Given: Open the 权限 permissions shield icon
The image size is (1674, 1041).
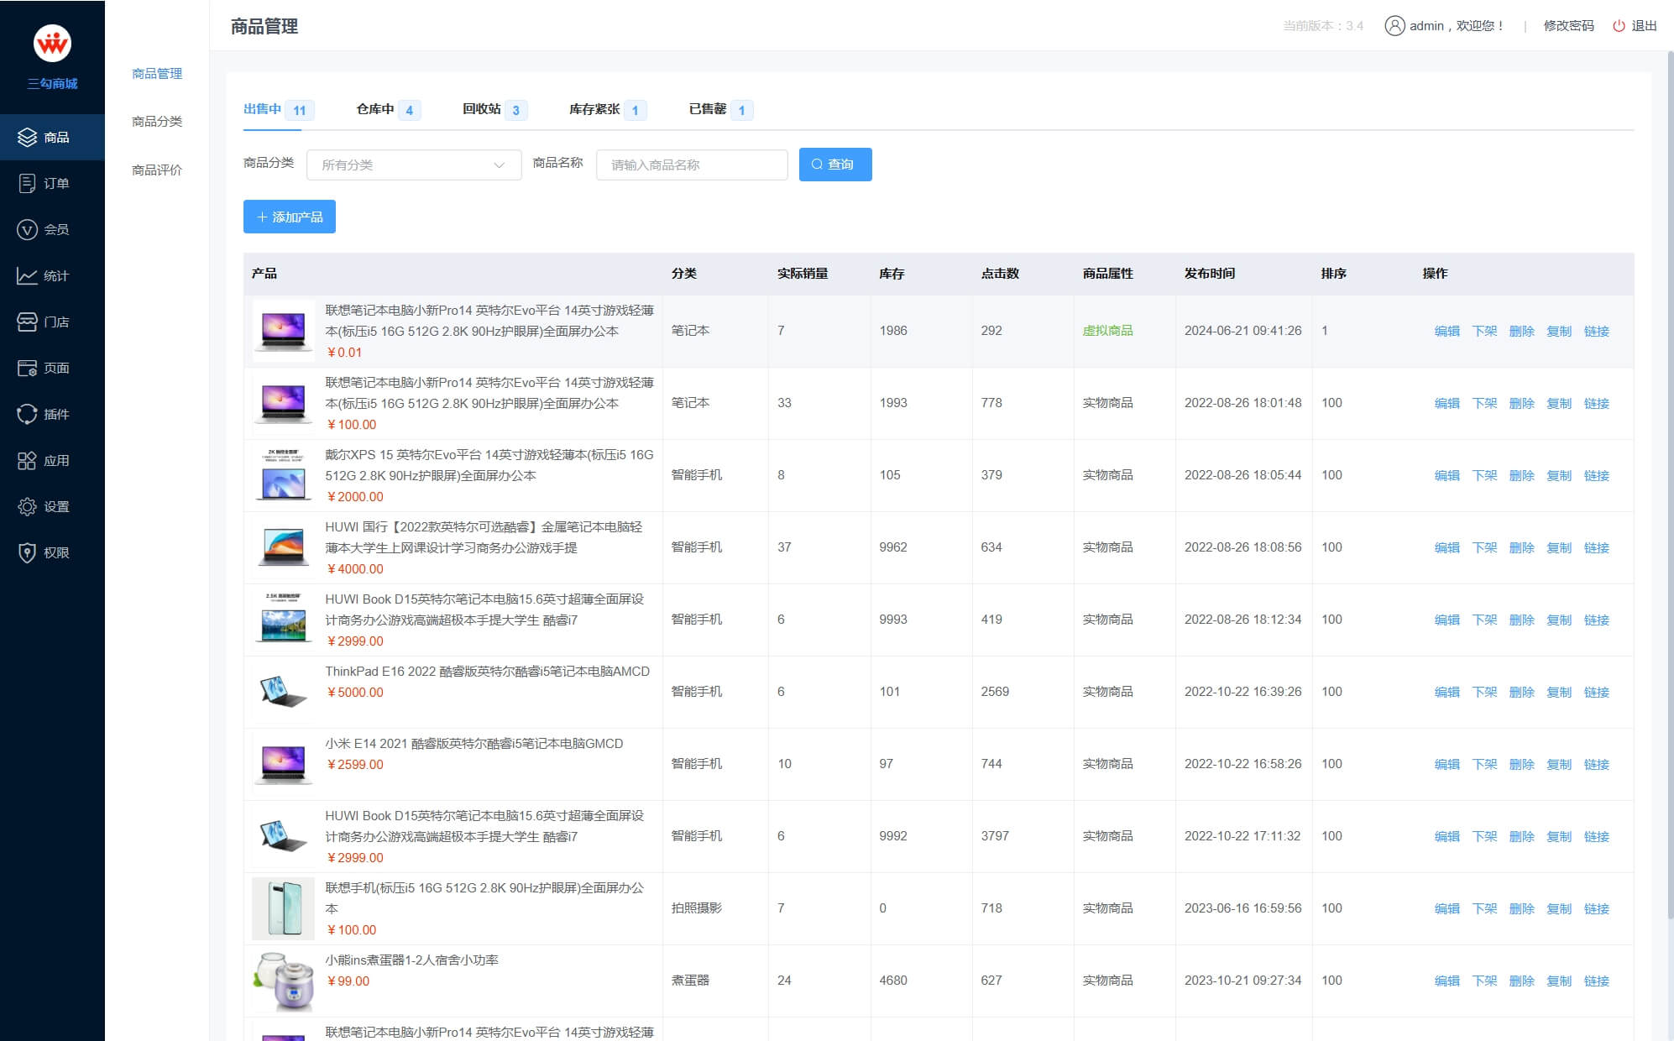Looking at the screenshot, I should tap(27, 552).
